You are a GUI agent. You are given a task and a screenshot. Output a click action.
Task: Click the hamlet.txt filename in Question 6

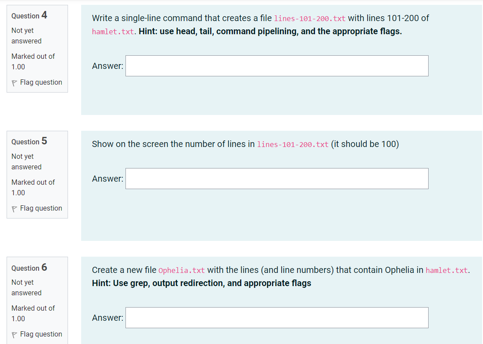click(x=446, y=270)
